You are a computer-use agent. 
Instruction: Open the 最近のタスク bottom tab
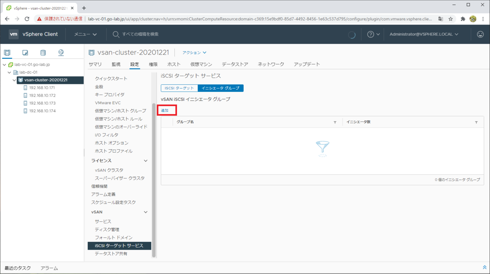pyautogui.click(x=18, y=268)
